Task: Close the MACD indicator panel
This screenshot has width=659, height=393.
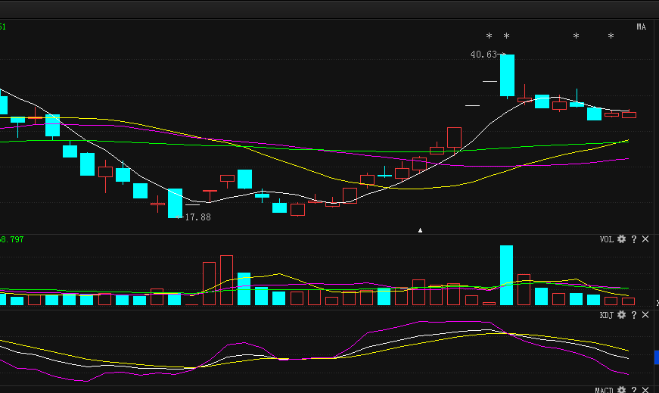Action: click(645, 389)
